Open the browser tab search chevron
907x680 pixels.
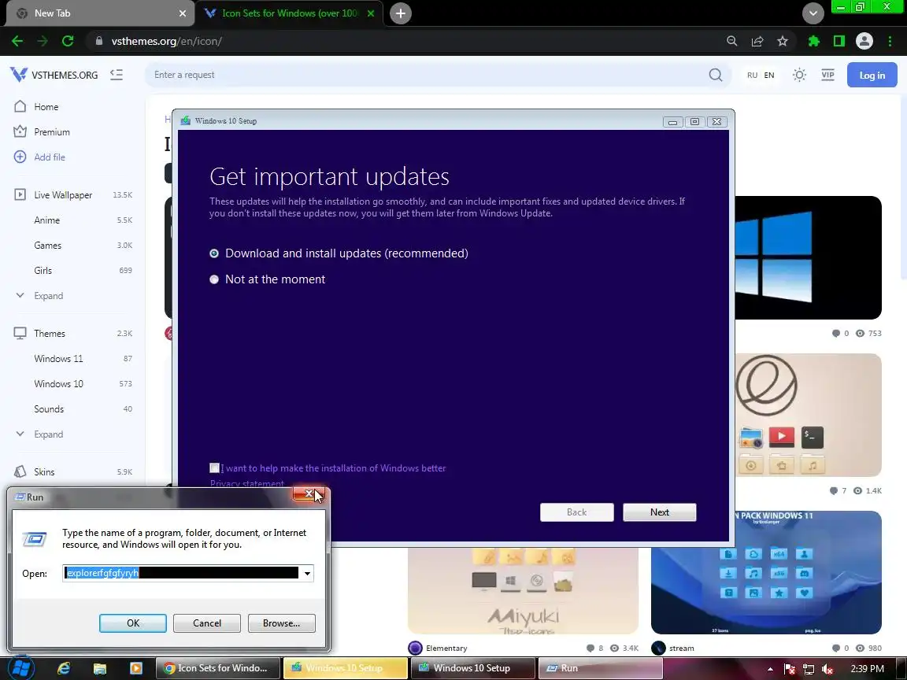(813, 13)
